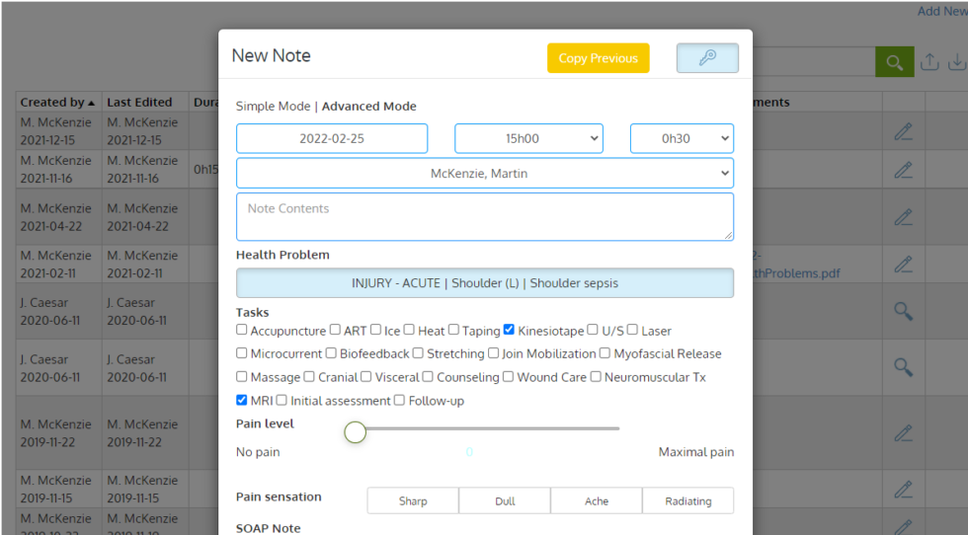Check the Massage checkbox
The height and width of the screenshot is (535, 968).
pos(241,376)
